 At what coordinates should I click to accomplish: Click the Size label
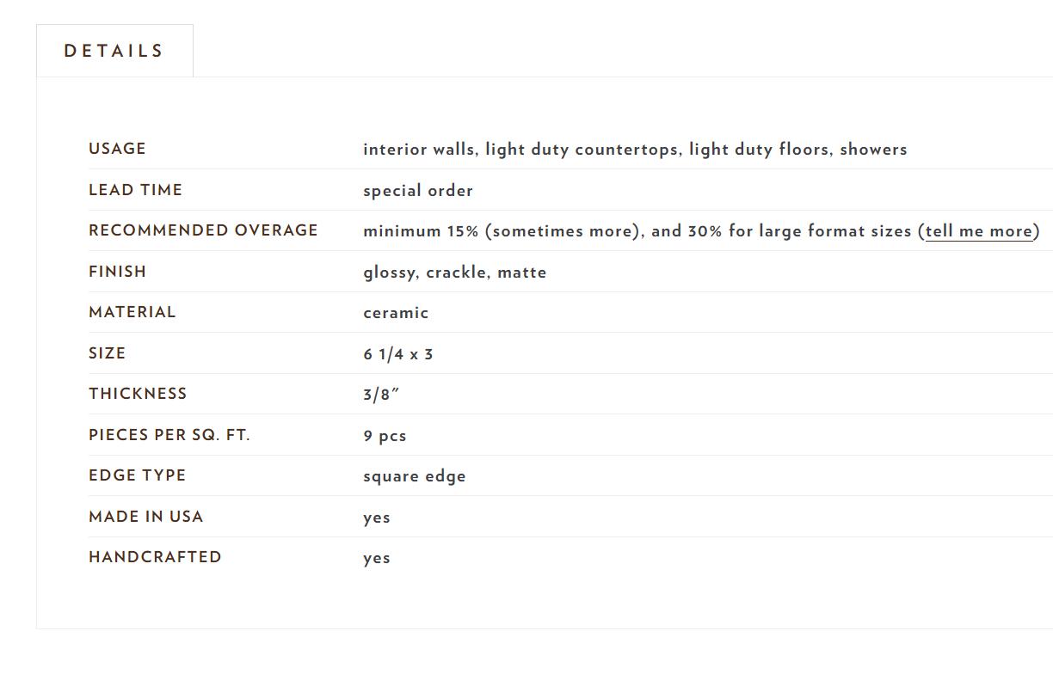pyautogui.click(x=107, y=353)
